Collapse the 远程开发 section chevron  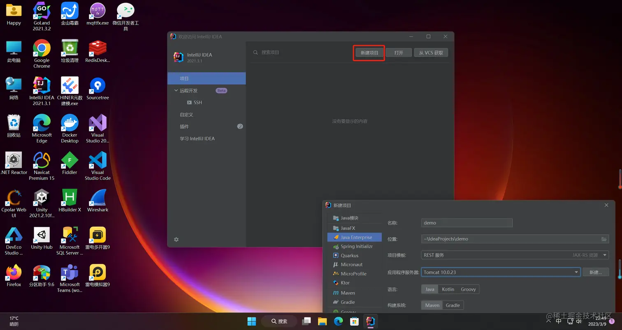pos(176,90)
